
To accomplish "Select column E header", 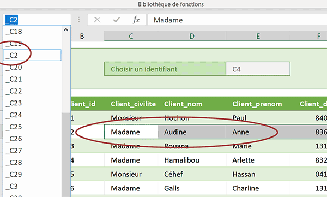I will click(x=258, y=36).
